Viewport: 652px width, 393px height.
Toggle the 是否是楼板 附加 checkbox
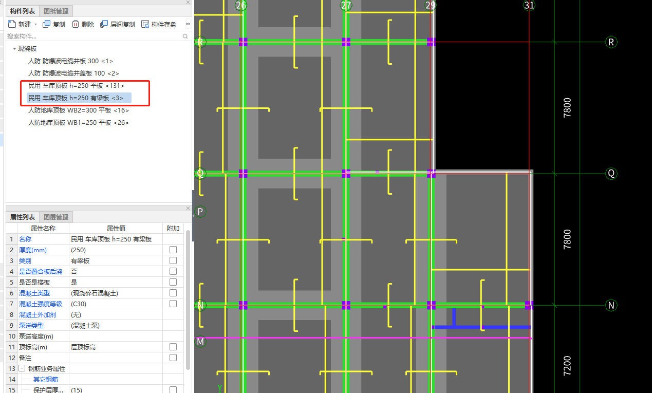[173, 282]
